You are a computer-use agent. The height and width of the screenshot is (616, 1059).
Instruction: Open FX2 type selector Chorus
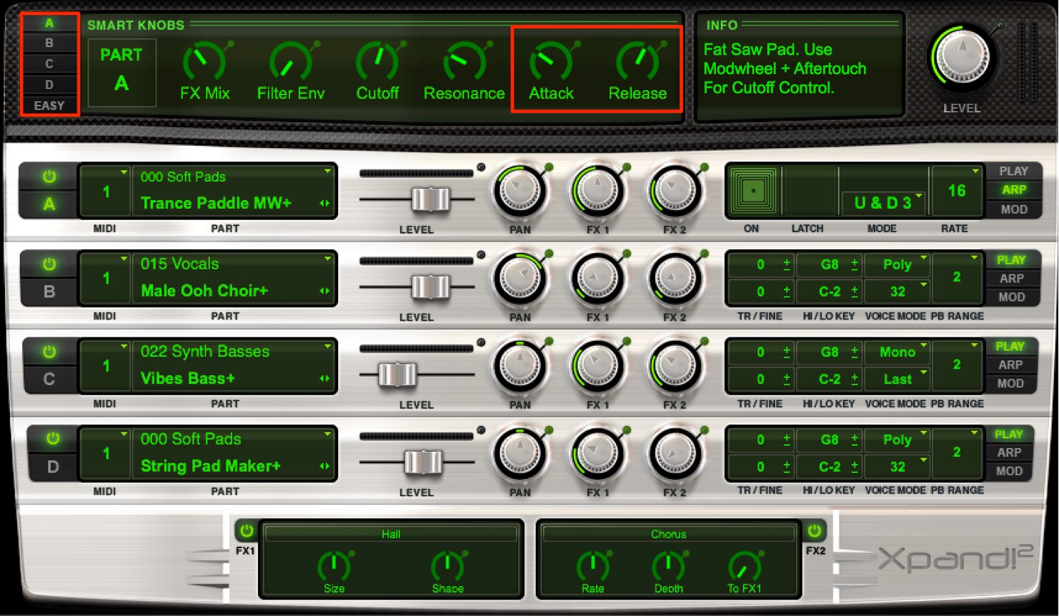pyautogui.click(x=668, y=534)
